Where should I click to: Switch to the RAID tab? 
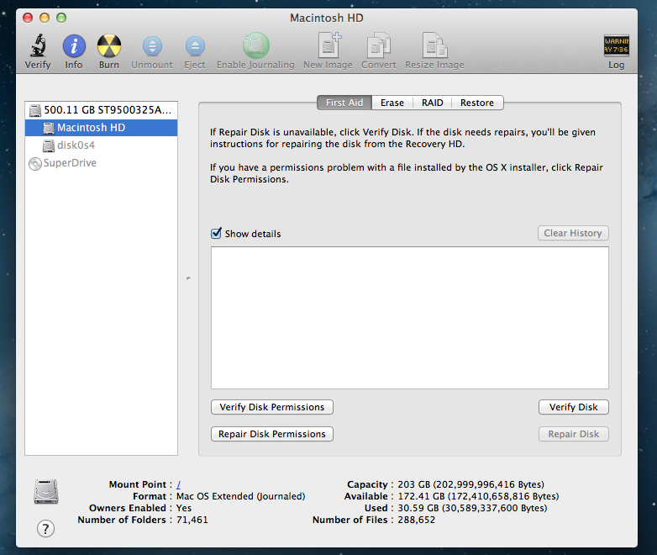point(433,103)
